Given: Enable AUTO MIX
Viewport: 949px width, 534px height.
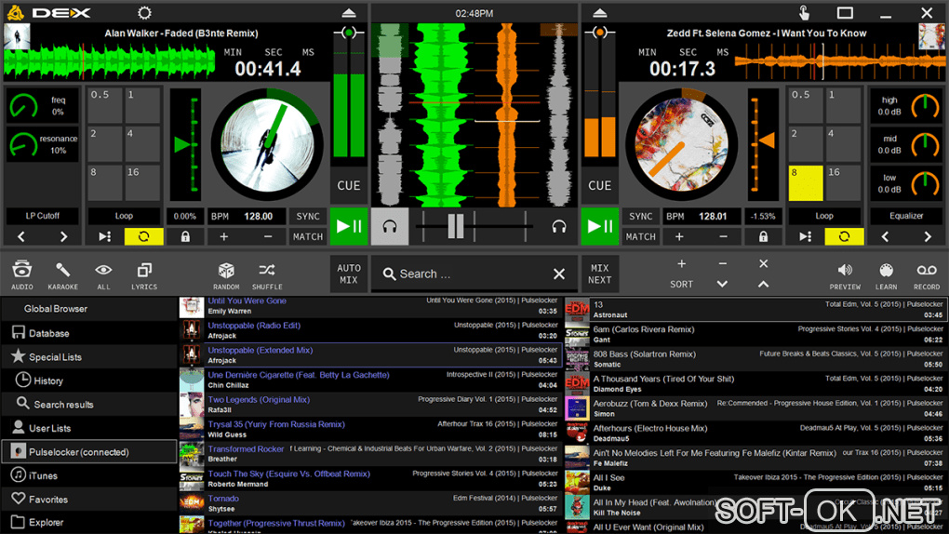Looking at the screenshot, I should click(349, 274).
